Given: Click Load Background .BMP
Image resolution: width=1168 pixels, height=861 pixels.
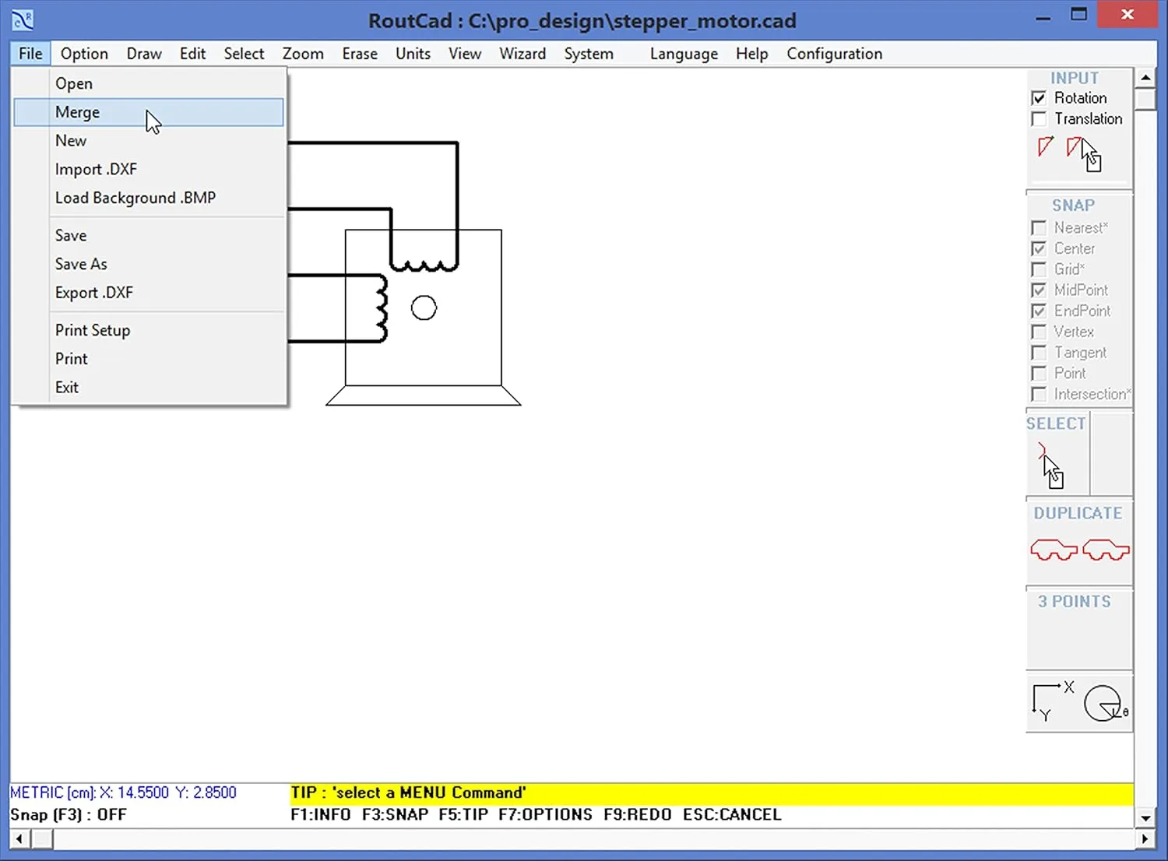Looking at the screenshot, I should point(135,198).
